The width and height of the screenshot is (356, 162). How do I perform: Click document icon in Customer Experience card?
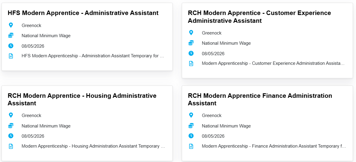pos(191,64)
